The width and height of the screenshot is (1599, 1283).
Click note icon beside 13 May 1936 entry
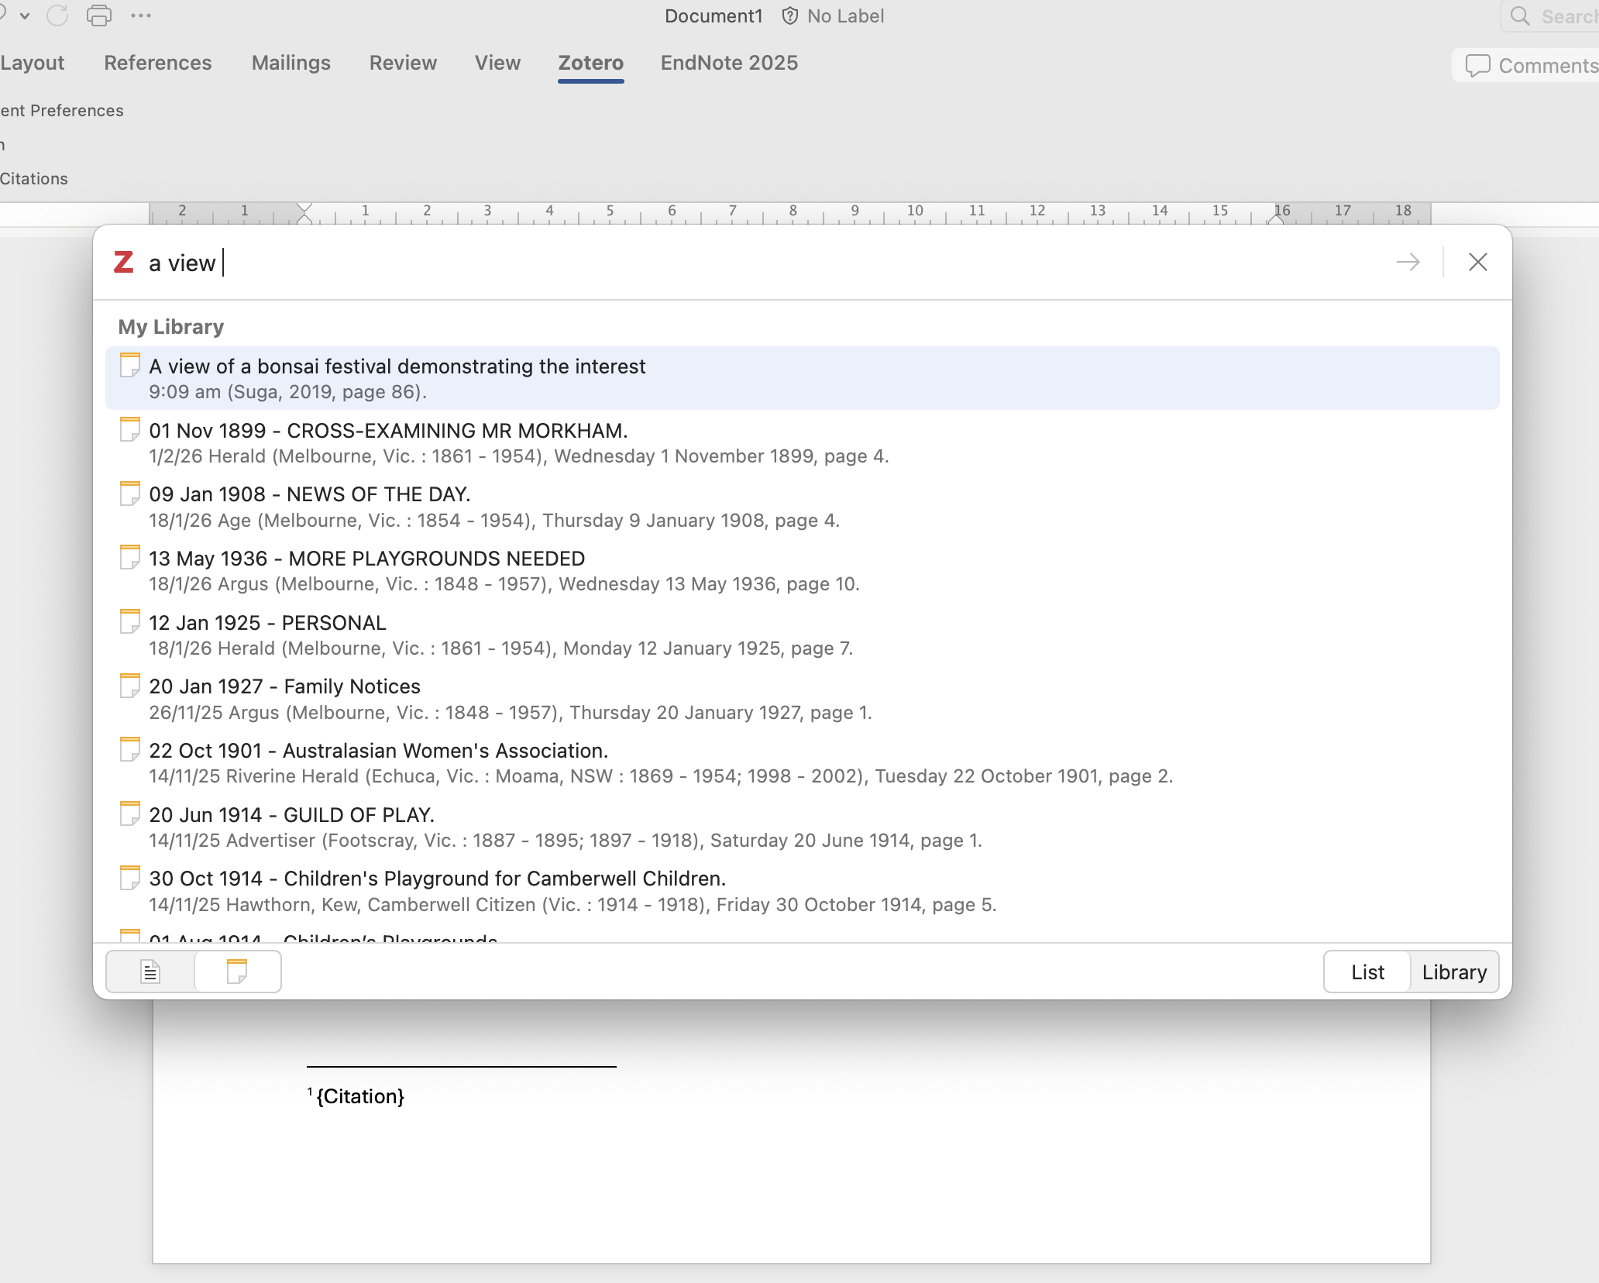click(130, 557)
